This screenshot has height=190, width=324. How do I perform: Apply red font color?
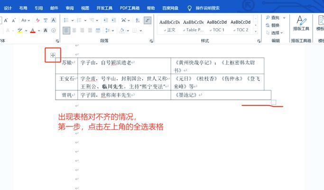[33, 30]
